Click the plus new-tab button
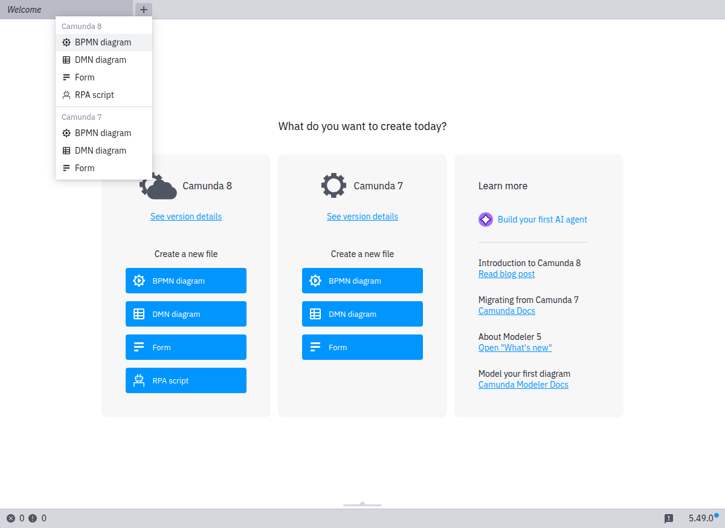725x528 pixels. (x=144, y=10)
